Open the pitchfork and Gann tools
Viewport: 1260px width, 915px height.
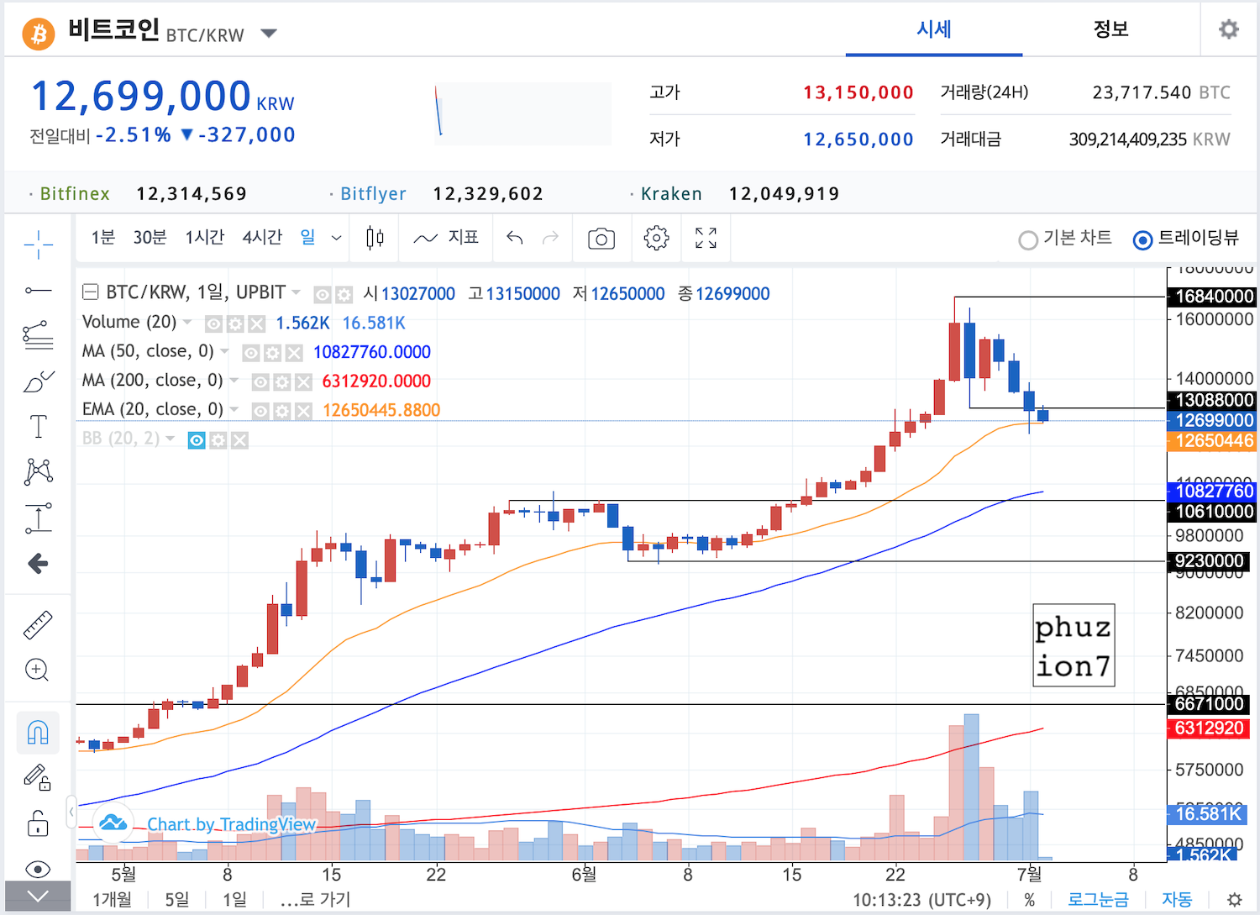coord(38,335)
